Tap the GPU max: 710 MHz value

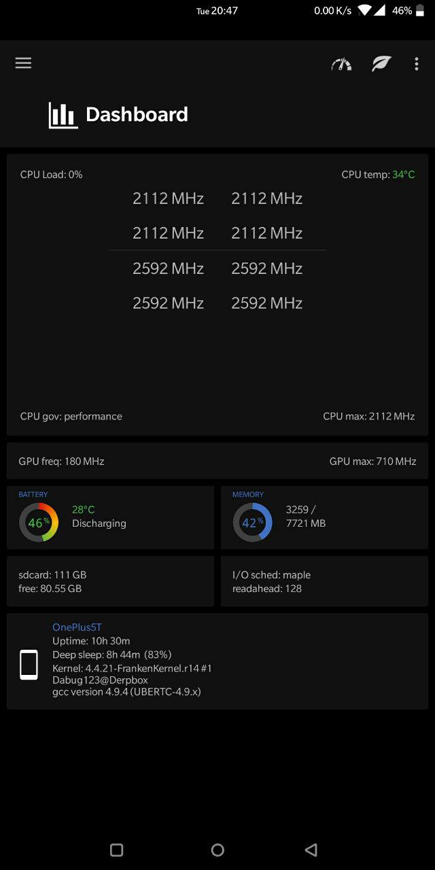pyautogui.click(x=372, y=462)
